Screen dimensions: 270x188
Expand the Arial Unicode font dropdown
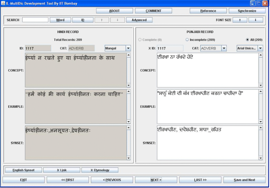click(x=260, y=48)
